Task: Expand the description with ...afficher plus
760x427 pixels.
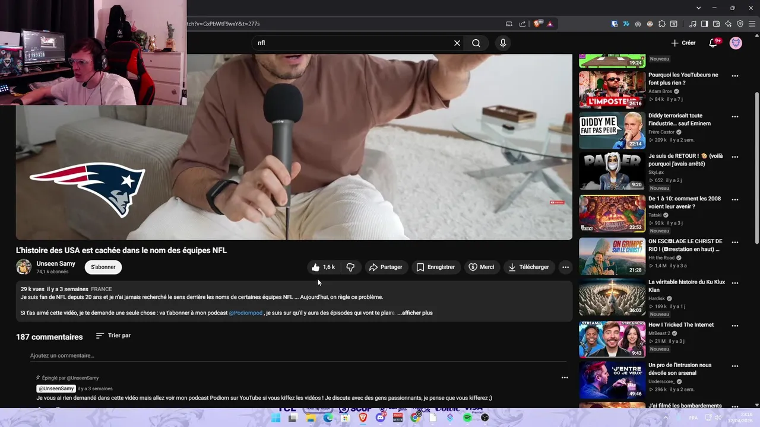Action: (415, 313)
